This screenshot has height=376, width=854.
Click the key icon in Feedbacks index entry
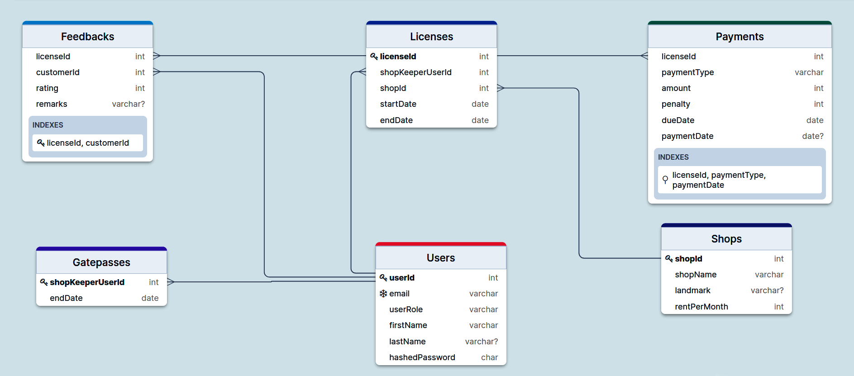[41, 143]
